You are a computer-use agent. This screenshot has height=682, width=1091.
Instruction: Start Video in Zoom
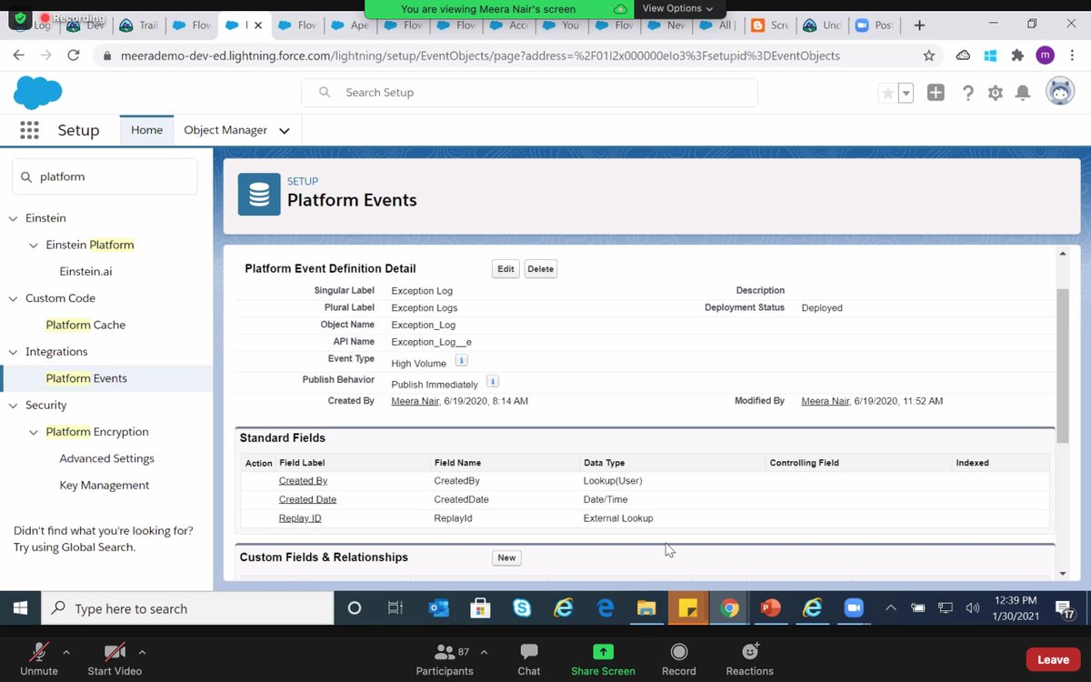click(115, 659)
